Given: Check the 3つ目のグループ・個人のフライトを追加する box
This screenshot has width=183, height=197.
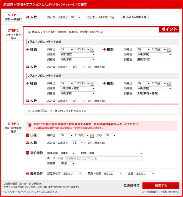Looking at the screenshot, I should tap(29, 111).
